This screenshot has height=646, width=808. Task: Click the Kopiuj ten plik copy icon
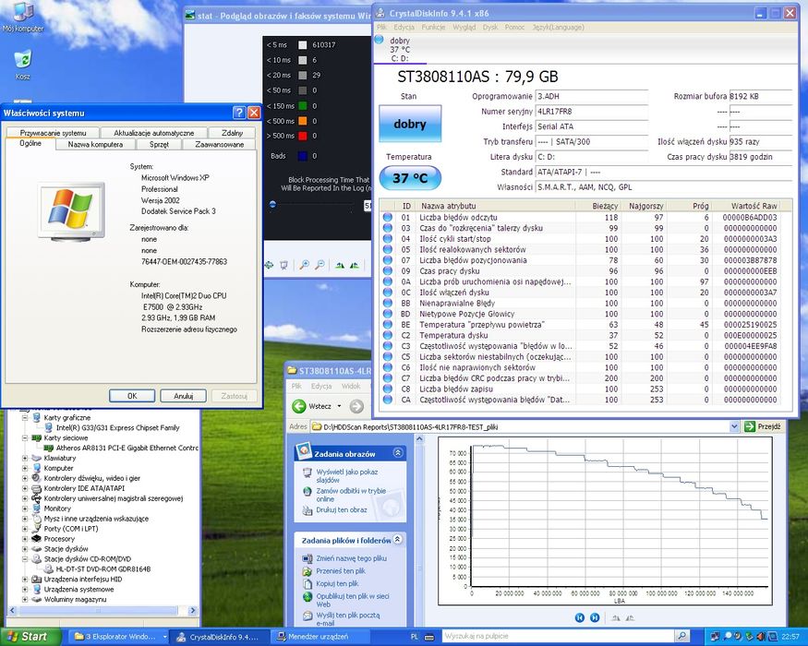tap(308, 583)
